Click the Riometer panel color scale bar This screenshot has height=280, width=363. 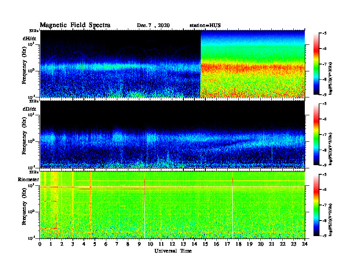click(x=316, y=205)
